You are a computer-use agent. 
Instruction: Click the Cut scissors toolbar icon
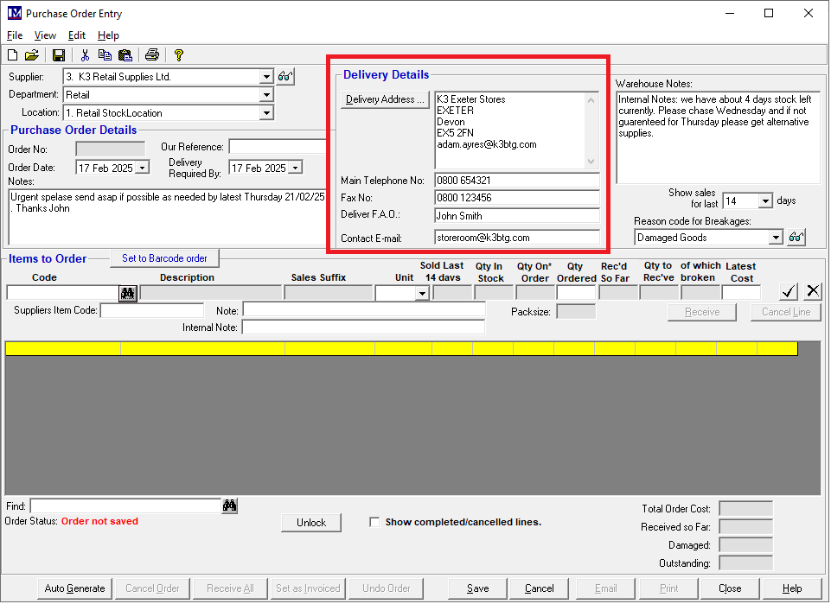pos(85,55)
